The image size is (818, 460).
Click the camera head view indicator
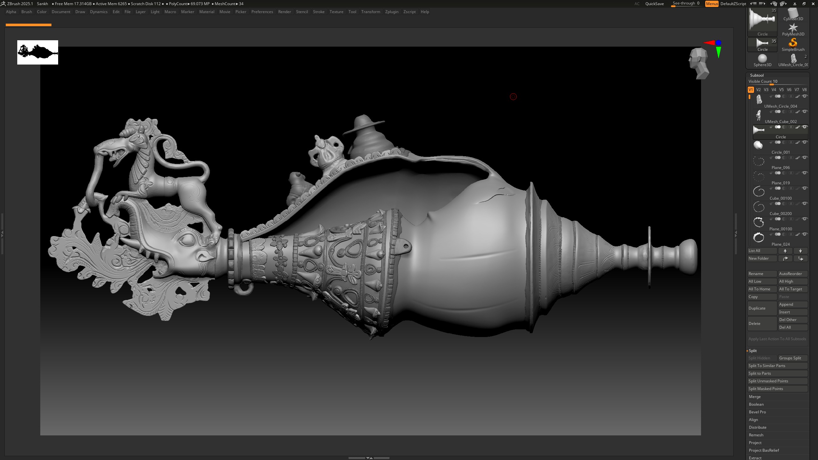[699, 63]
